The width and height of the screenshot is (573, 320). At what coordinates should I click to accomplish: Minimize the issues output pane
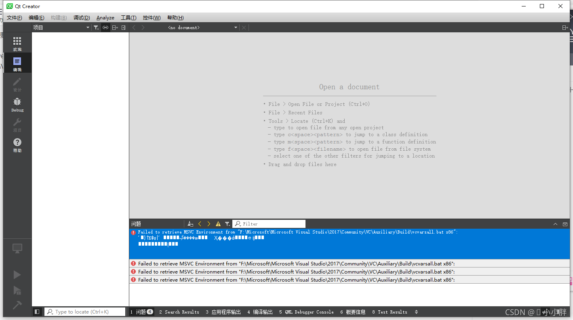(x=565, y=224)
